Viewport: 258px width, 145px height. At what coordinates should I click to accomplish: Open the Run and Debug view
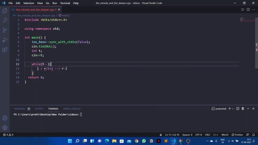point(5,40)
